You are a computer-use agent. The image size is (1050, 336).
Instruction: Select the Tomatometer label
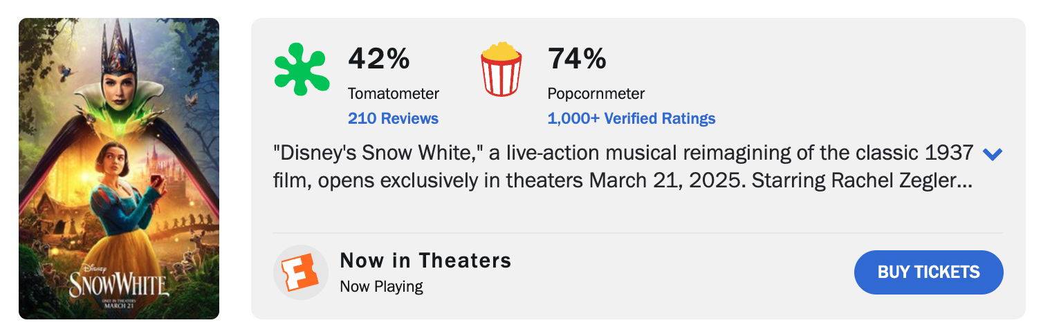tap(393, 93)
